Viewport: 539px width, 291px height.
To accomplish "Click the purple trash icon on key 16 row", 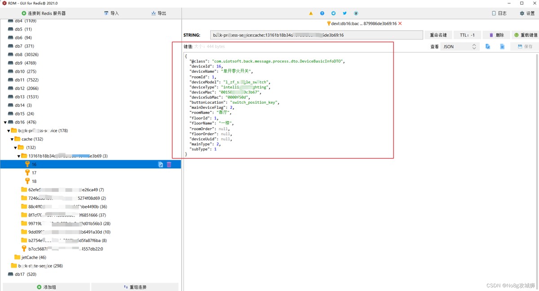I will click(169, 165).
